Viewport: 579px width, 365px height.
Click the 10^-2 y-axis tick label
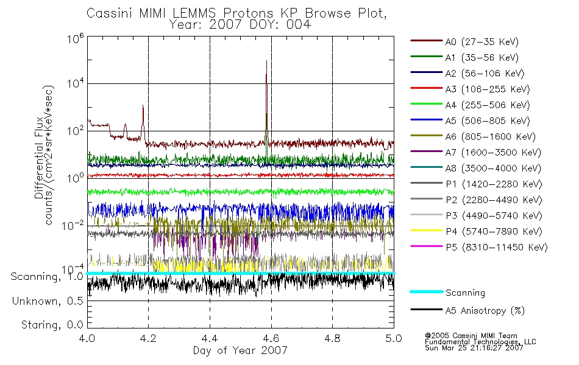pyautogui.click(x=73, y=225)
